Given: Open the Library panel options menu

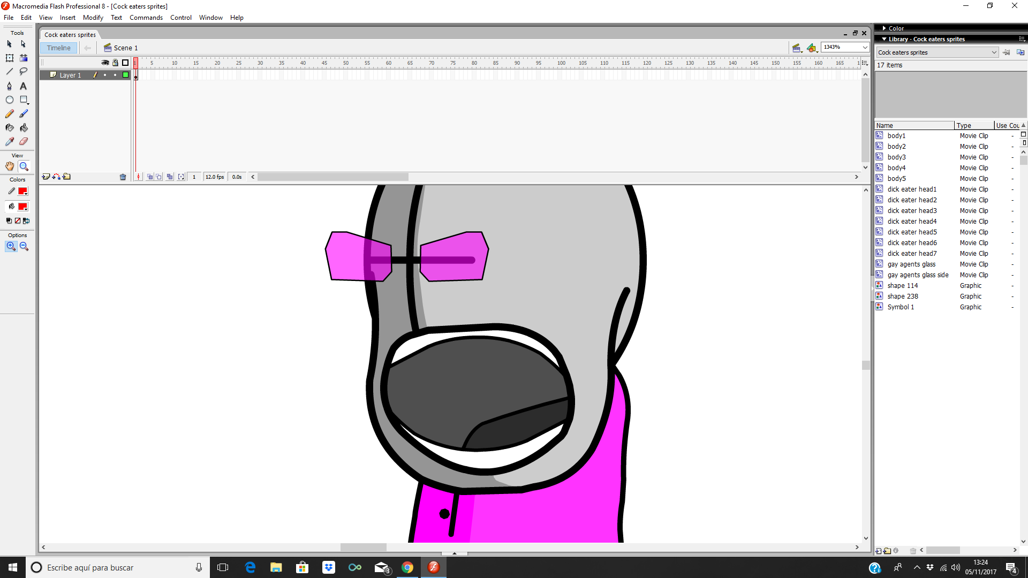Looking at the screenshot, I should (1022, 39).
